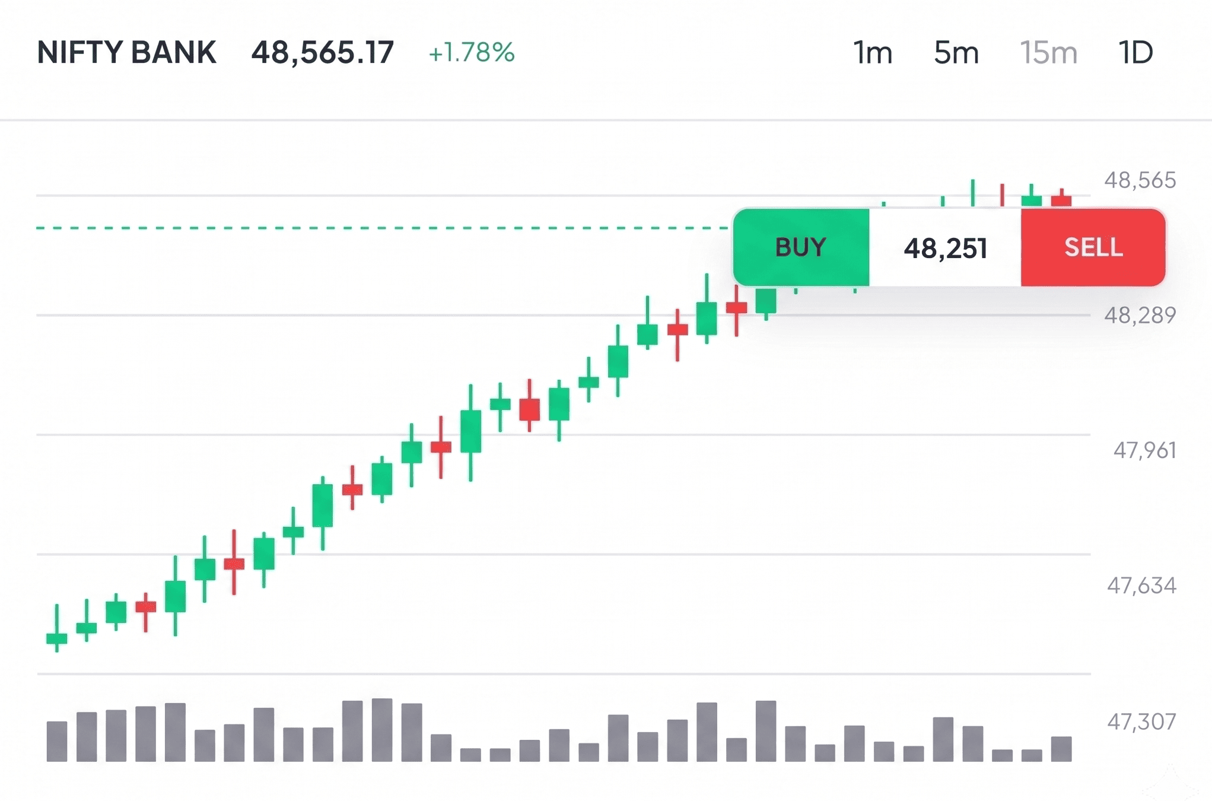Click the 47,307 price axis label
1212x801 pixels.
(1141, 721)
